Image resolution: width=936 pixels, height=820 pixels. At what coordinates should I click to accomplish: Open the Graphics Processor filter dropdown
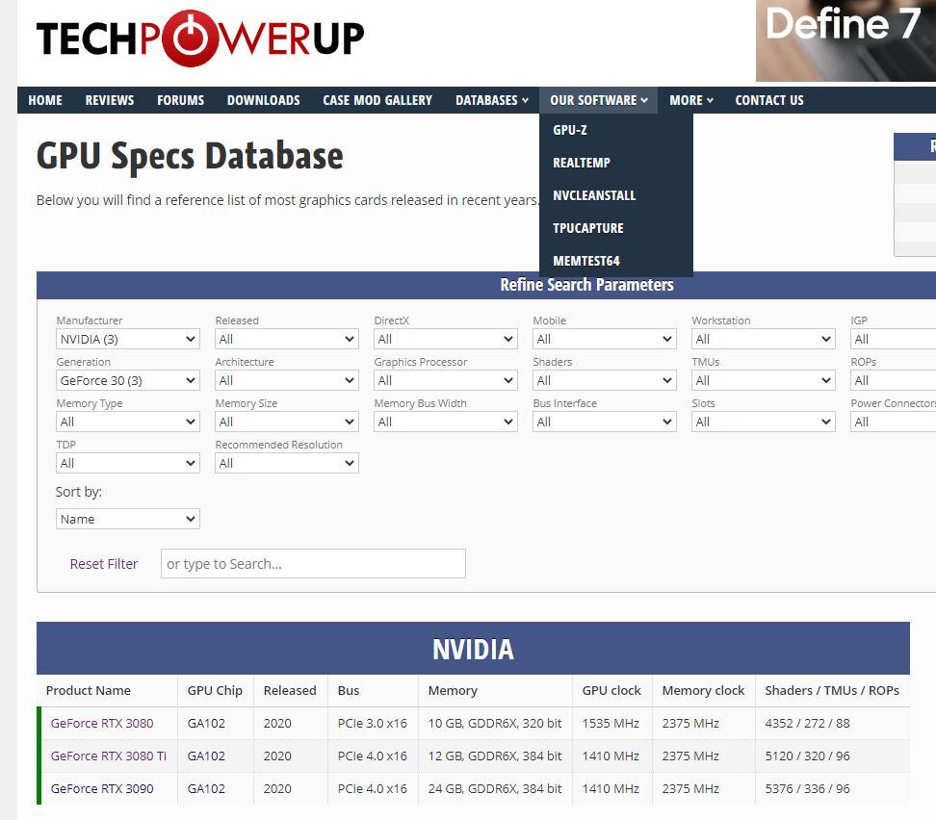pyautogui.click(x=445, y=380)
